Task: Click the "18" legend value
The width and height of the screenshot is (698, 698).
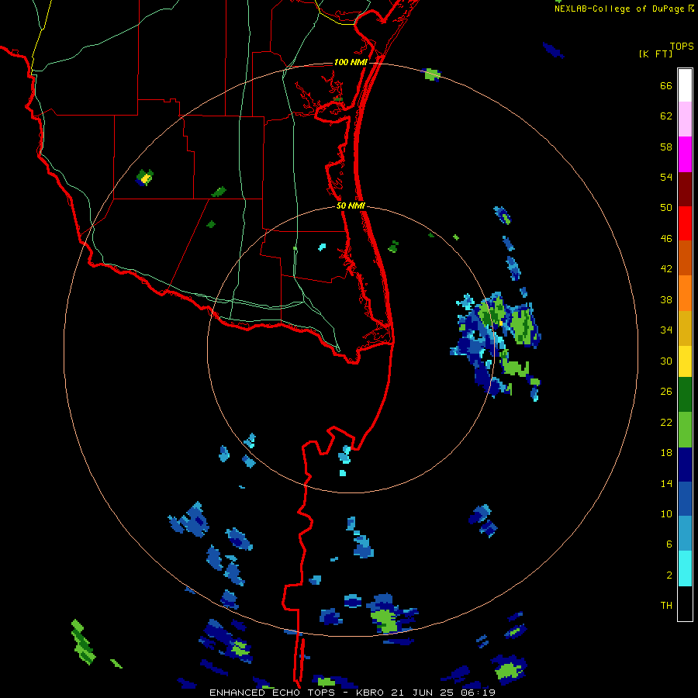Action: 666,453
